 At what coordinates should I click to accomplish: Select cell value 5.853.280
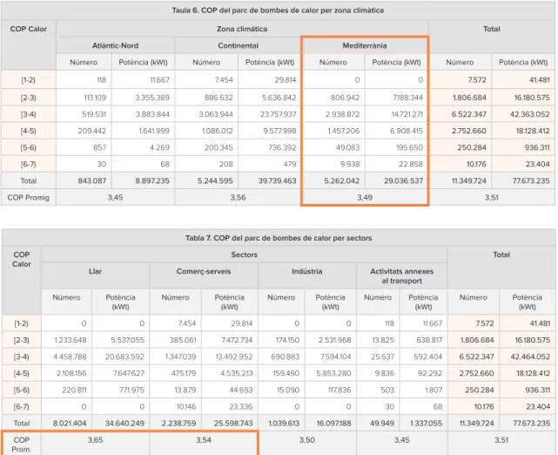333,373
